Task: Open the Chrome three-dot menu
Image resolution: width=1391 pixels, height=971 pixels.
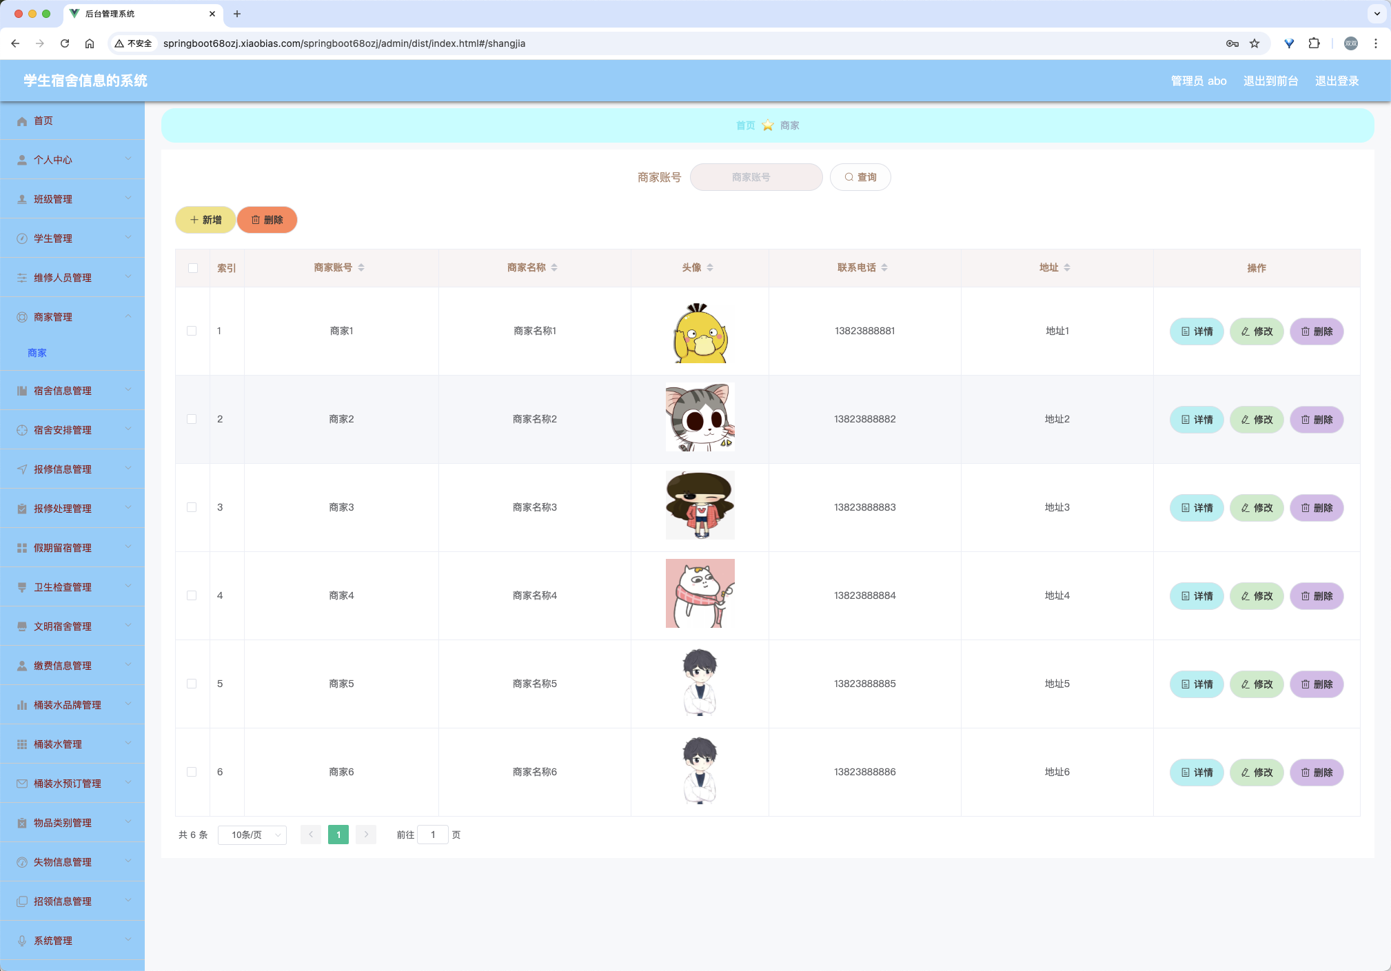Action: 1376,43
